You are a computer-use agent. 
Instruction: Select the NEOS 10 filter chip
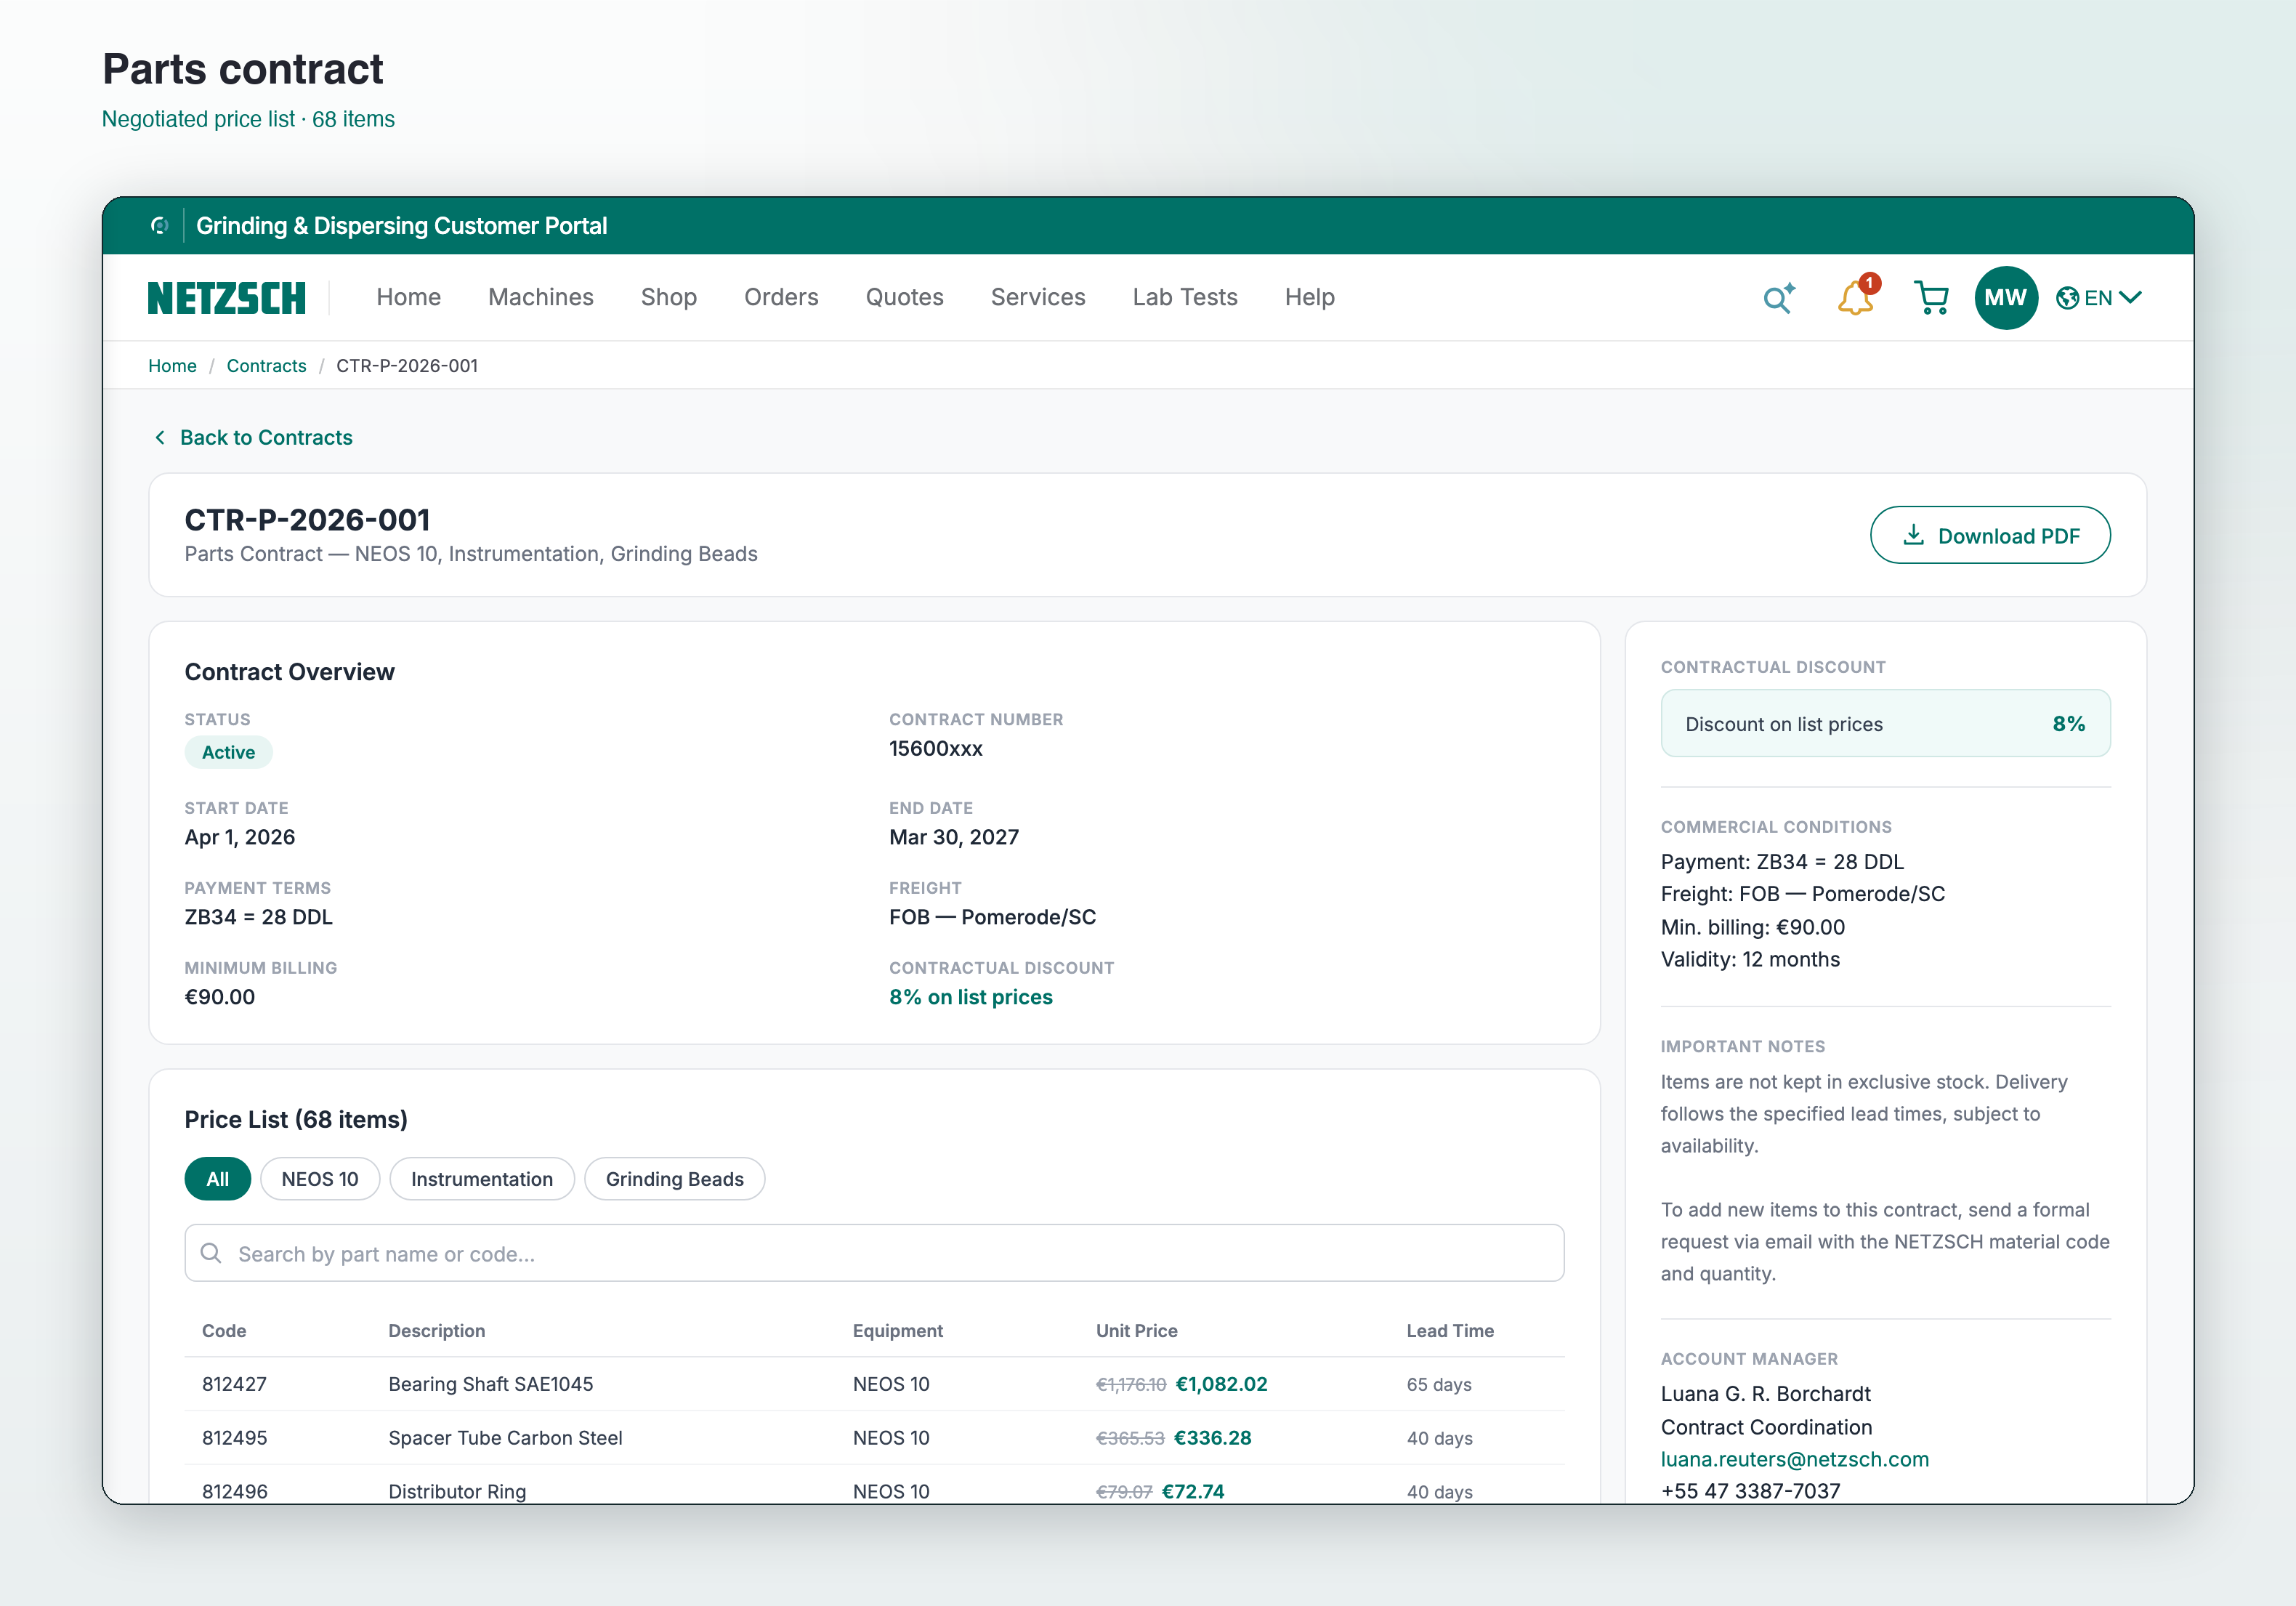pos(320,1179)
